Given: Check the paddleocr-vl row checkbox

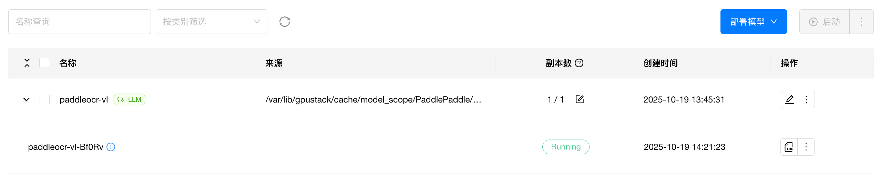Looking at the screenshot, I should (x=44, y=99).
